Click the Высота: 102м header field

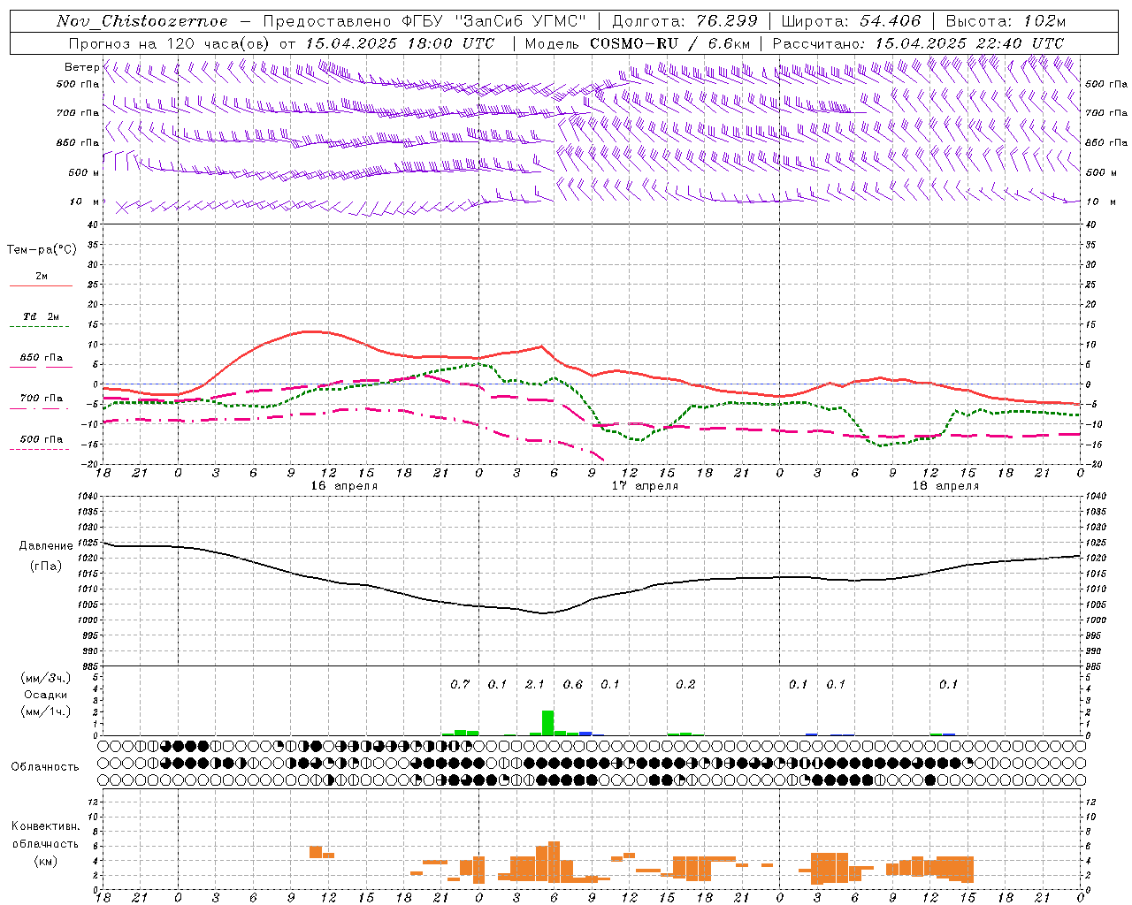[x=1006, y=21]
